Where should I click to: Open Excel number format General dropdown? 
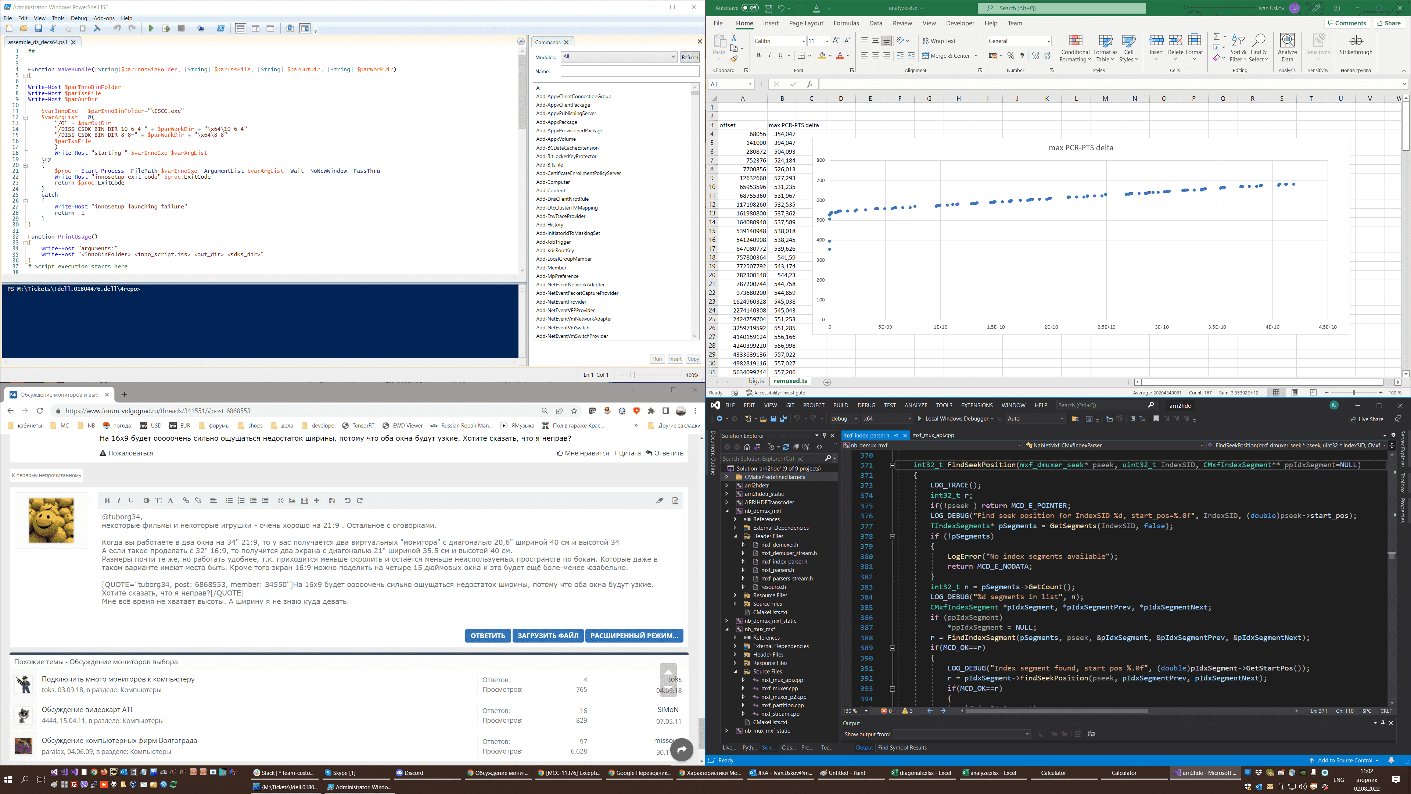(1019, 41)
